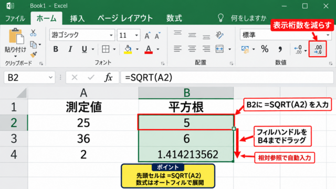This screenshot has width=336, height=189.
Task: Confirm formula entry with check button
Action: click(x=91, y=77)
